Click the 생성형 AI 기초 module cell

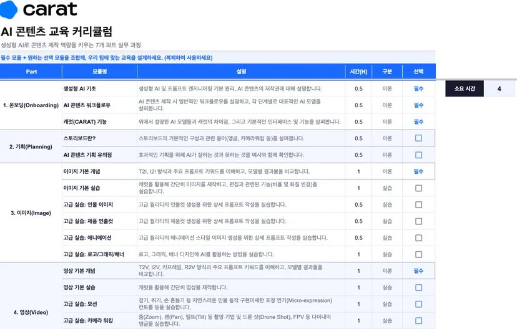99,88
